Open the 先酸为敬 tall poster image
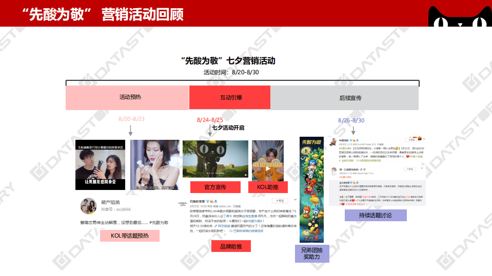Screen dimensions: 492x276 311,189
